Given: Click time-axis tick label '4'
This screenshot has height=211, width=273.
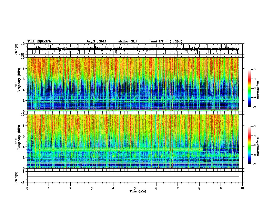Looking at the screenshot, I should pyautogui.click(x=113, y=188).
